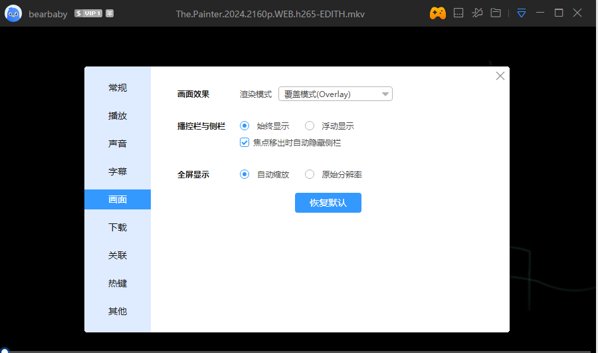Image resolution: width=598 pixels, height=353 pixels.
Task: Switch to the 播放 settings tab
Action: [x=118, y=116]
